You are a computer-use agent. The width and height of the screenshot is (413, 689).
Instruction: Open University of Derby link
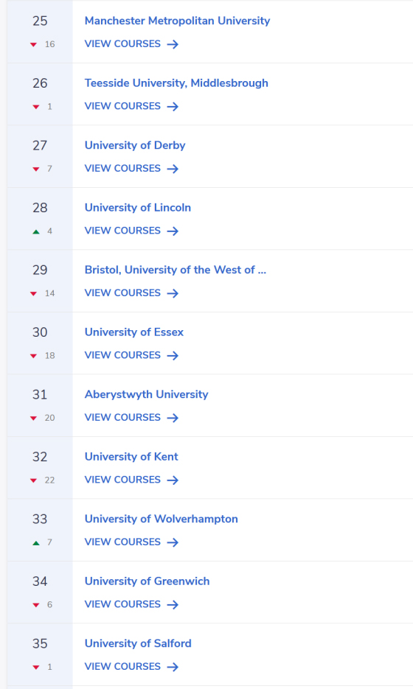click(x=135, y=145)
